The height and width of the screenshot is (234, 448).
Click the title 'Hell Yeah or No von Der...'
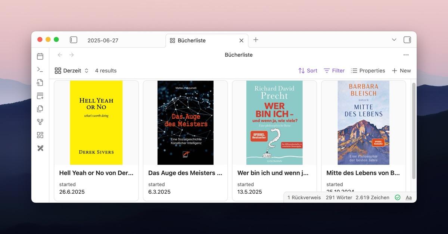(96, 173)
